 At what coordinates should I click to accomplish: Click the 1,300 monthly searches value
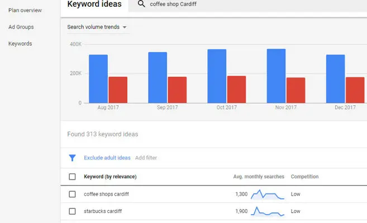pos(241,194)
